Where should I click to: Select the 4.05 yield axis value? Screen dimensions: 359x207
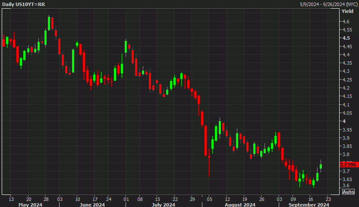347,113
